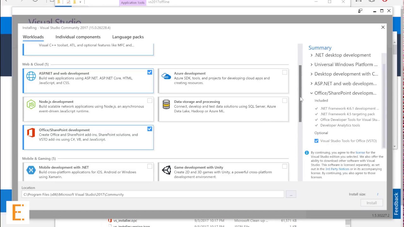Click the Included heading in summary

(321, 101)
